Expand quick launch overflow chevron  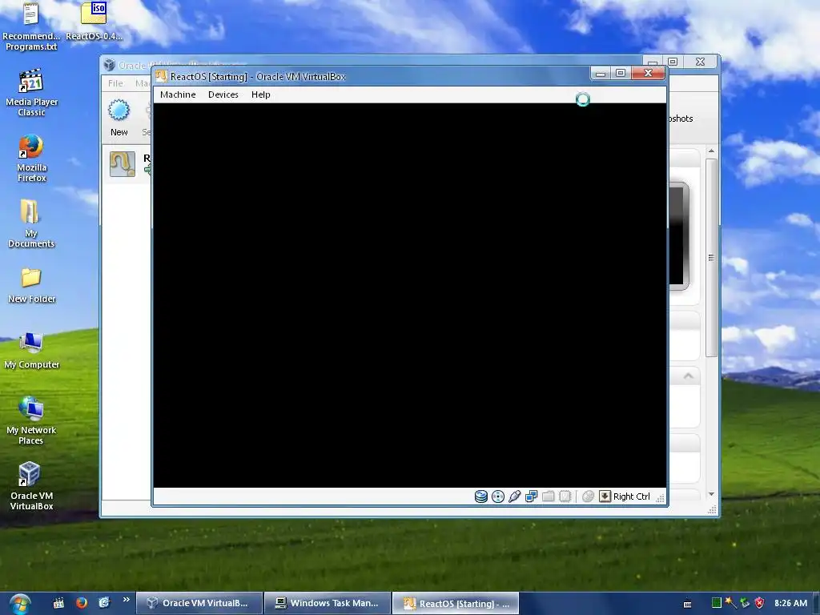pyautogui.click(x=126, y=600)
